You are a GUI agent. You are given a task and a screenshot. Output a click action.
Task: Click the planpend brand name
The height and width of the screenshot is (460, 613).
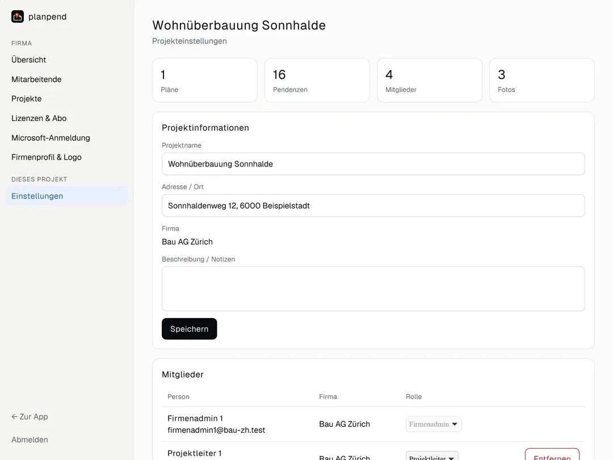[x=47, y=17]
